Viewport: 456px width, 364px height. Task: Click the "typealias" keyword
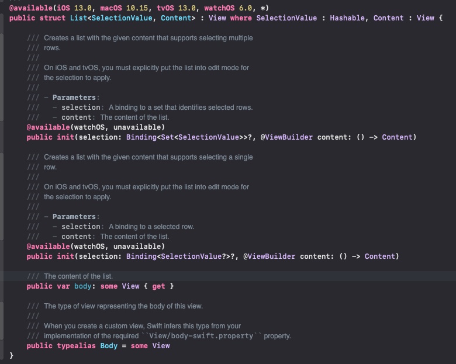click(x=76, y=346)
